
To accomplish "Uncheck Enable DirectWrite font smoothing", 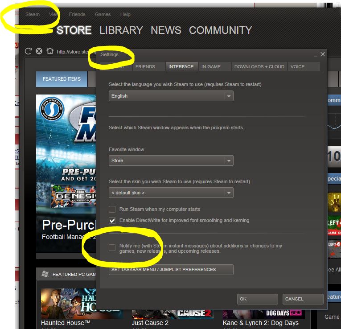I will coord(112,221).
